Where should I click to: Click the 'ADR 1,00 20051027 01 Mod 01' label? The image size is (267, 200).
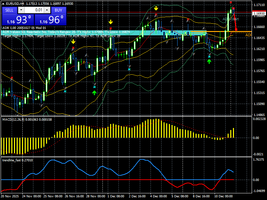pyautogui.click(x=24, y=28)
